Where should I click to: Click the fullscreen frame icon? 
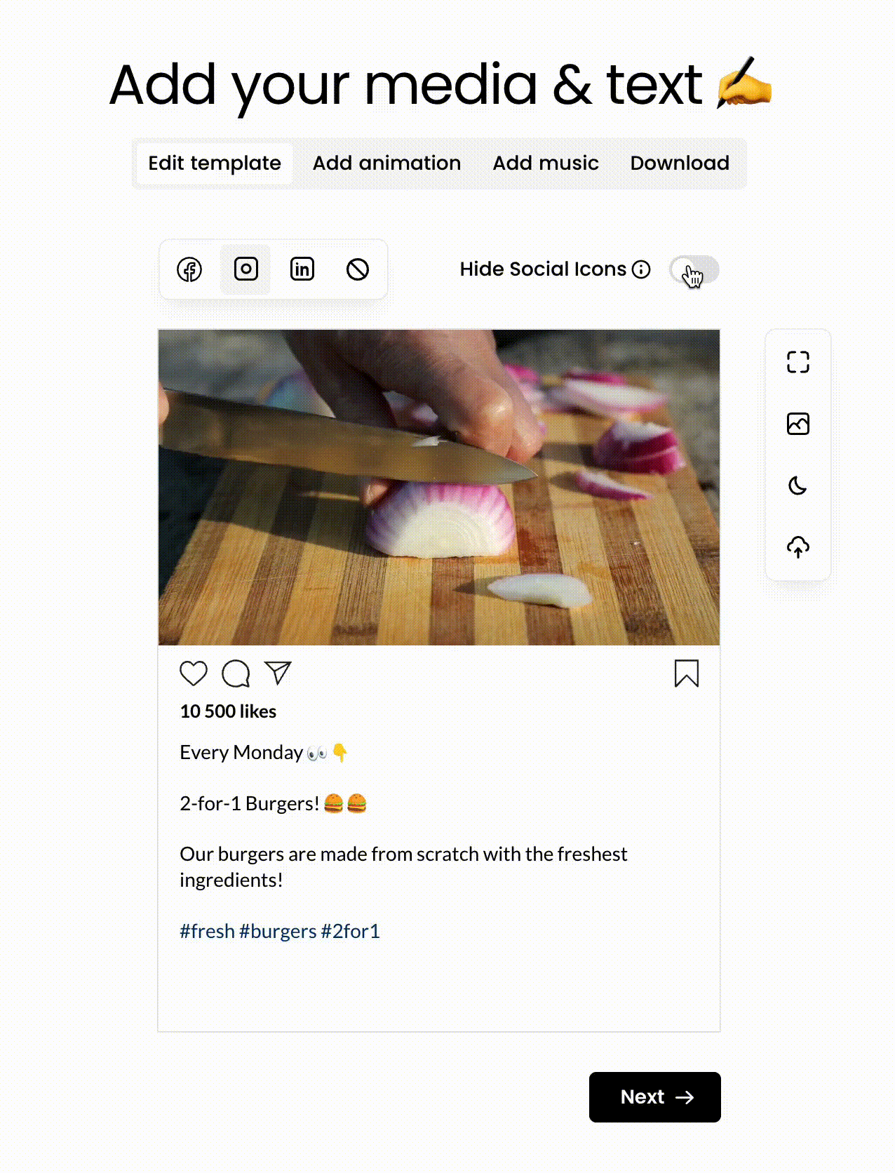pos(798,362)
